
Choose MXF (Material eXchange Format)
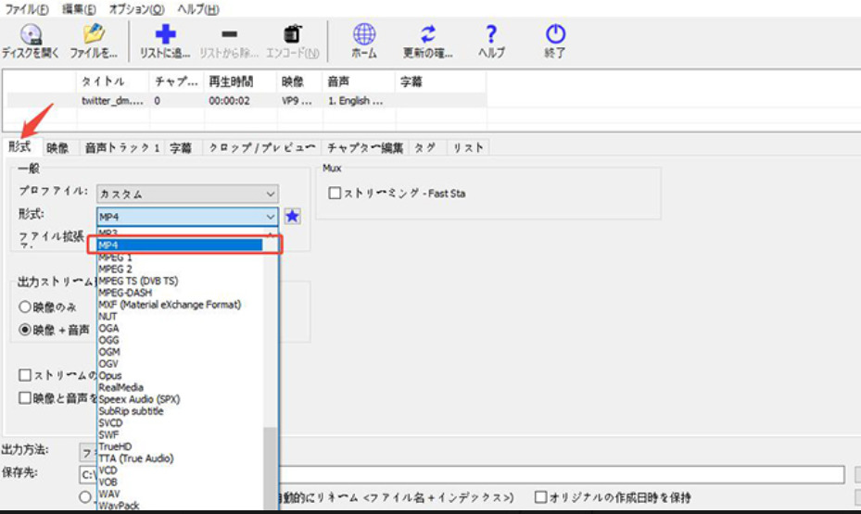click(x=180, y=305)
